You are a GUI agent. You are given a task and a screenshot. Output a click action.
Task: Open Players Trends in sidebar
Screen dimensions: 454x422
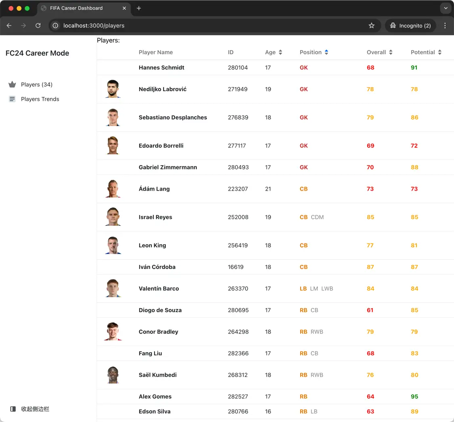pyautogui.click(x=40, y=99)
